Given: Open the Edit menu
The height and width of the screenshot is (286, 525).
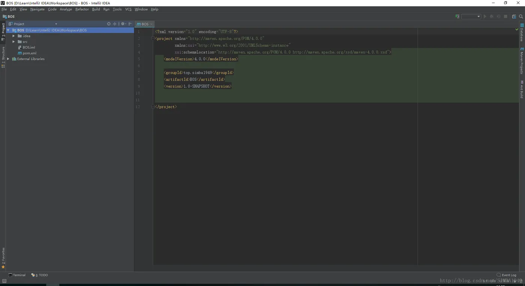Looking at the screenshot, I should click(13, 9).
